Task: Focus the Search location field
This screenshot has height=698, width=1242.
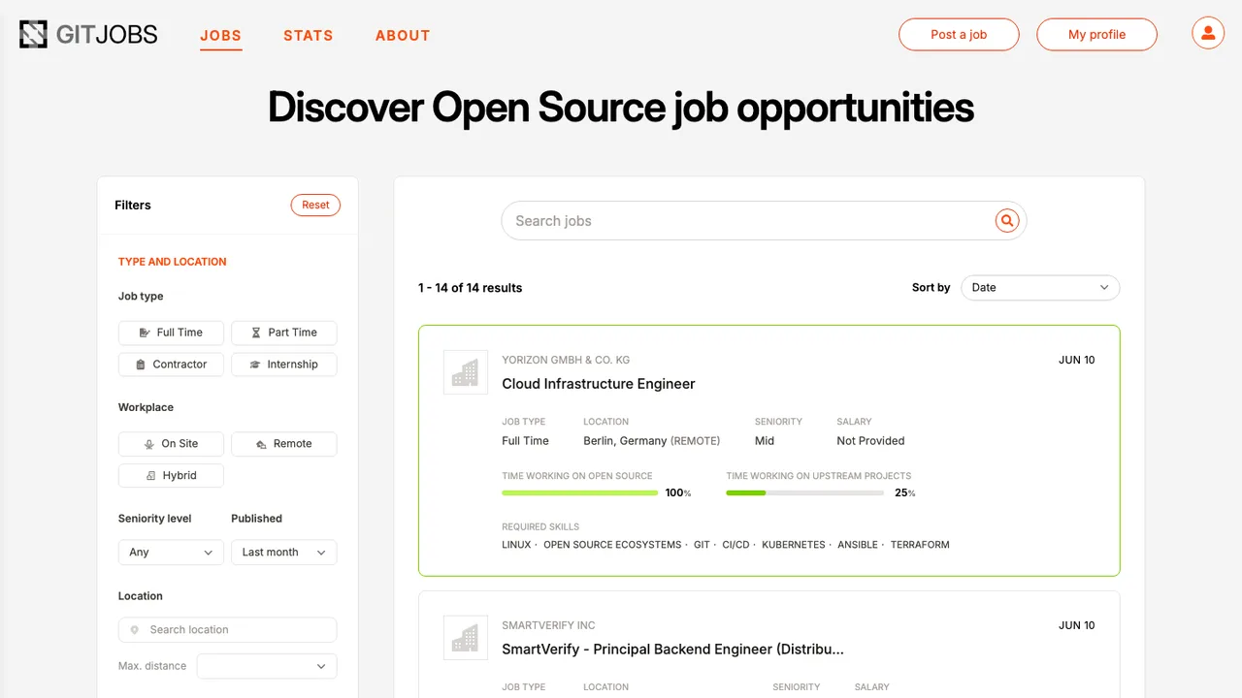Action: click(x=227, y=630)
